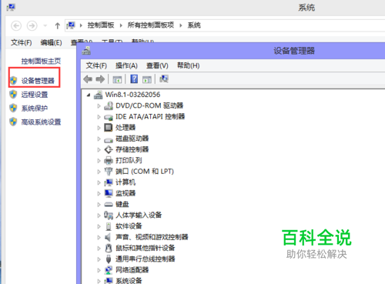Open the recent locations dropdown arrow
Viewport: 385px width, 284px height.
[45, 25]
